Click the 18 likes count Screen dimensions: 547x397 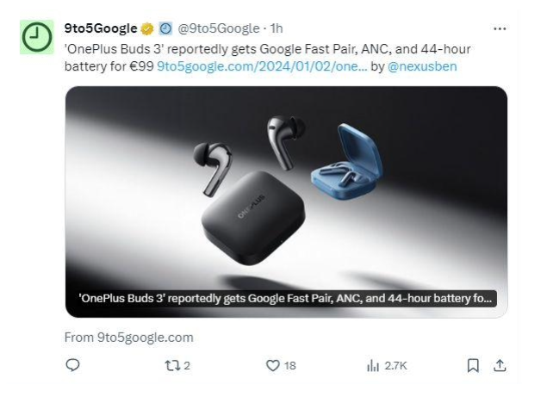(290, 366)
